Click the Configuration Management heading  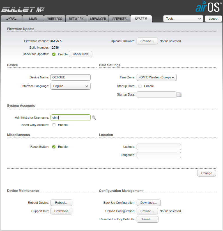121,191
